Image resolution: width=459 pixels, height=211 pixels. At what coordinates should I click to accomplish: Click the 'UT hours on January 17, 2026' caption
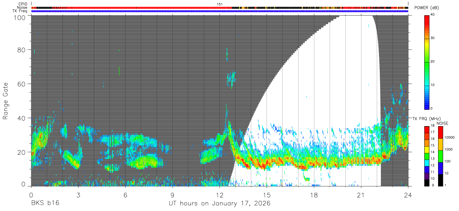(219, 204)
